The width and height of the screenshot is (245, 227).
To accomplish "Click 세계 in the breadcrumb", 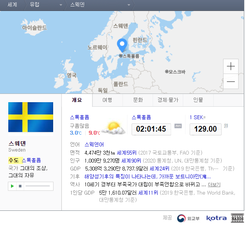I will 12,5.
